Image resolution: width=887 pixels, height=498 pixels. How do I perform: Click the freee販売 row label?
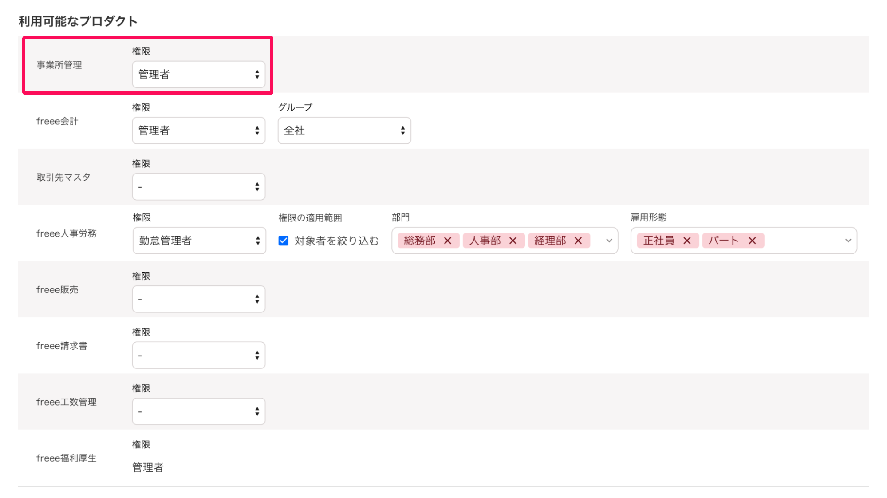[x=57, y=290]
